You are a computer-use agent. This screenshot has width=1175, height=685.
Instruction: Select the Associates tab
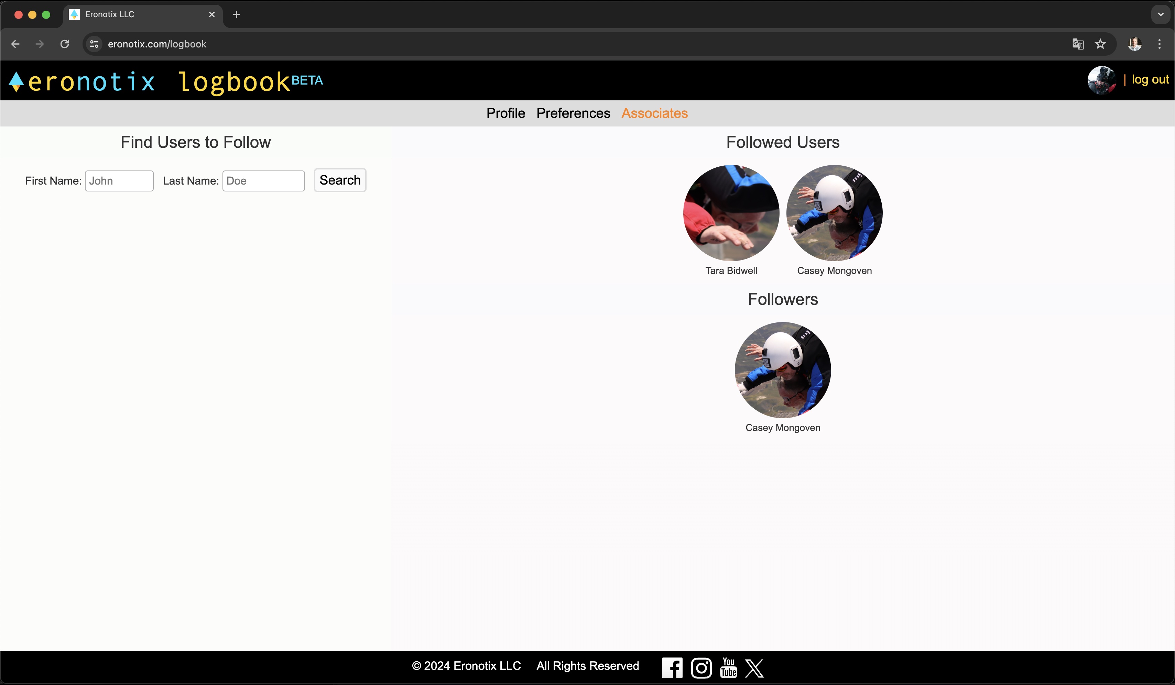coord(654,113)
